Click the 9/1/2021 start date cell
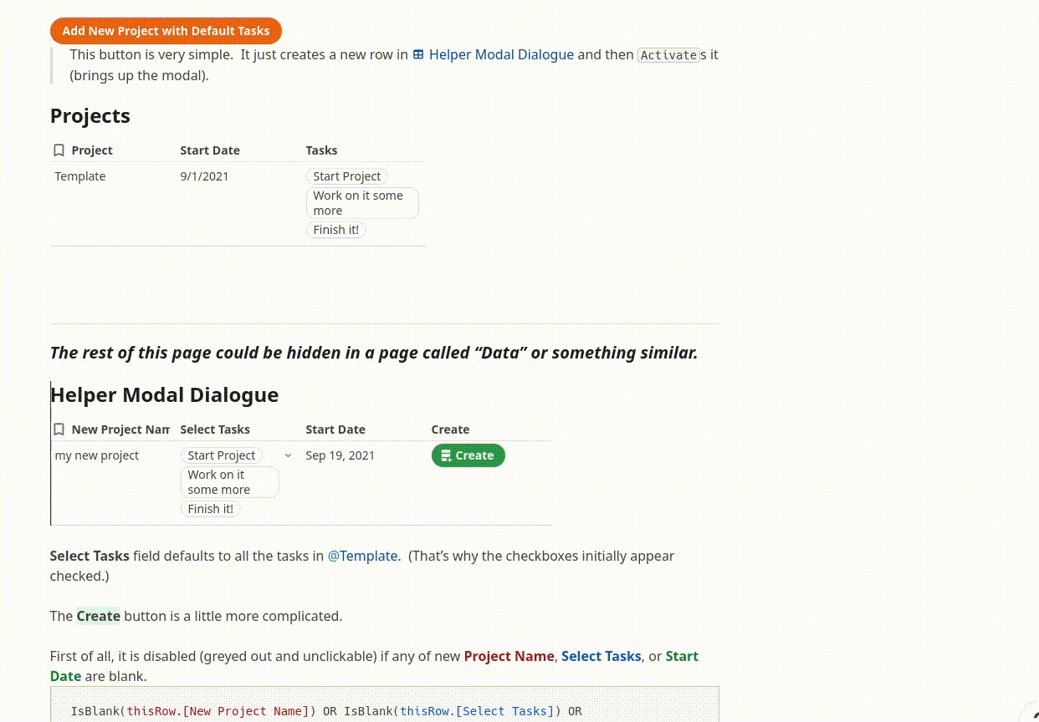The width and height of the screenshot is (1039, 722). pos(204,176)
